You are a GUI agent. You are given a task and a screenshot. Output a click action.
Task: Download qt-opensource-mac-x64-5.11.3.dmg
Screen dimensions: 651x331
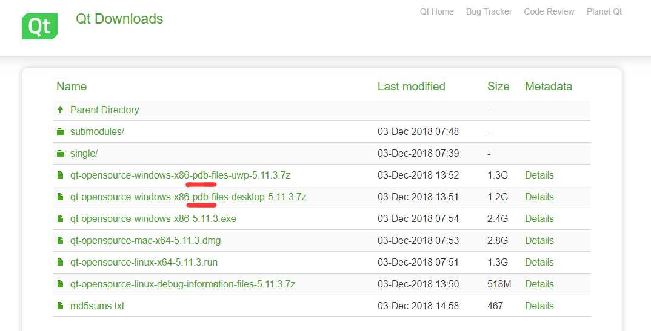click(x=145, y=240)
